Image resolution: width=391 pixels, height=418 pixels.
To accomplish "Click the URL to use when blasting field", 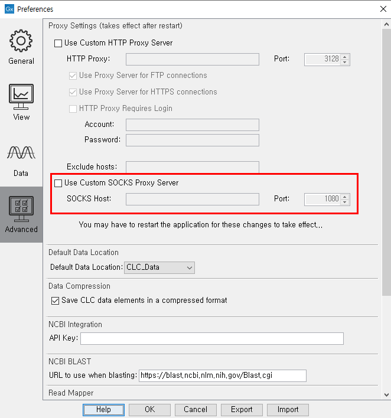I will point(223,375).
